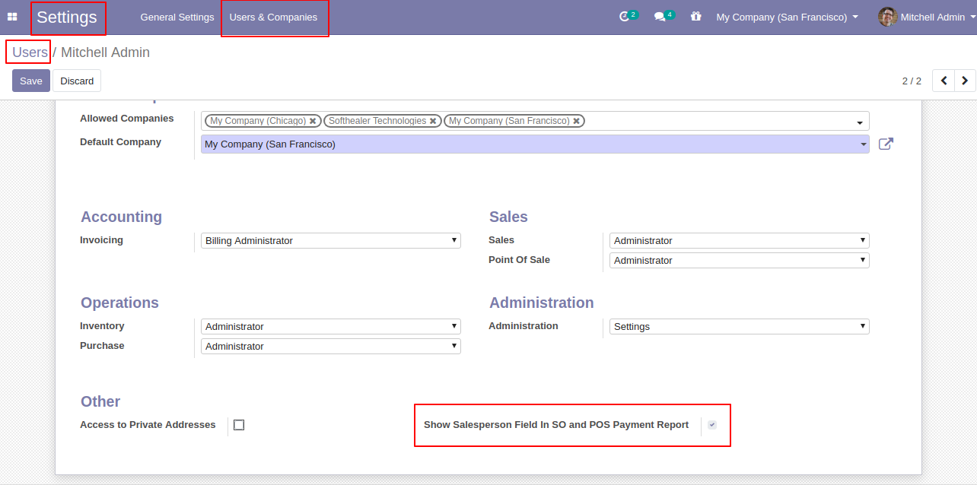Open the Invoicing role dropdown
This screenshot has width=977, height=485.
click(331, 240)
